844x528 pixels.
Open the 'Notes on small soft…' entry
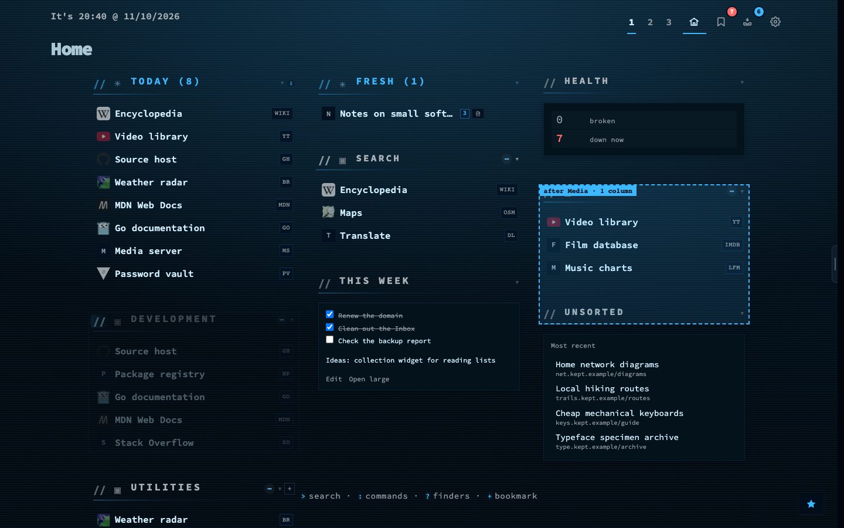[x=396, y=114]
